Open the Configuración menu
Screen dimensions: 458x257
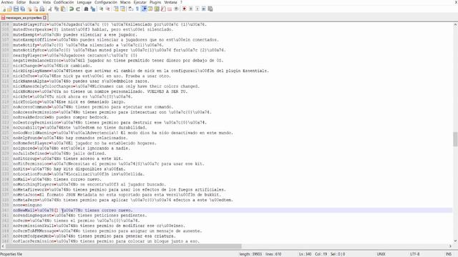coord(105,2)
